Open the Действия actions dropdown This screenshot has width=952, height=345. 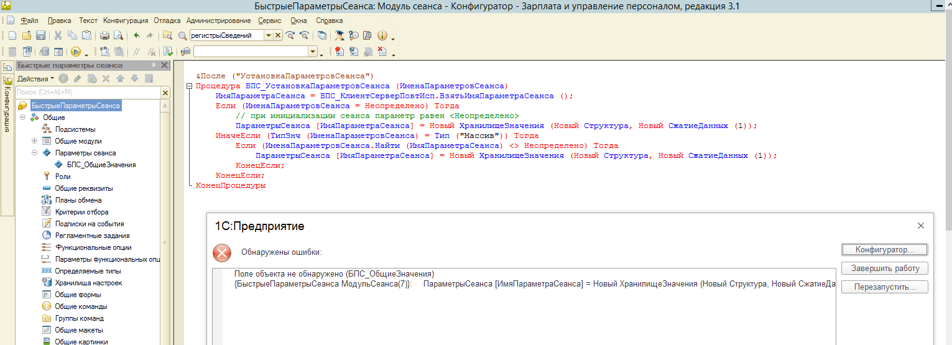point(35,79)
